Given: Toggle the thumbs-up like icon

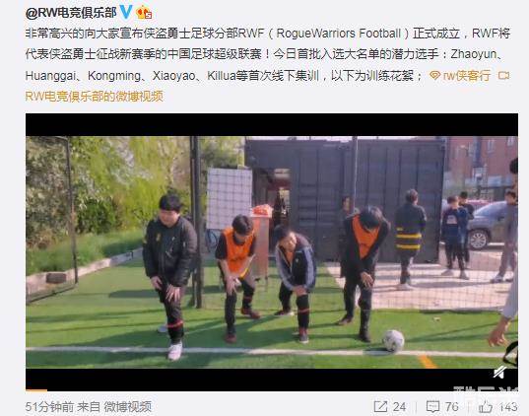Looking at the screenshot, I should (486, 406).
